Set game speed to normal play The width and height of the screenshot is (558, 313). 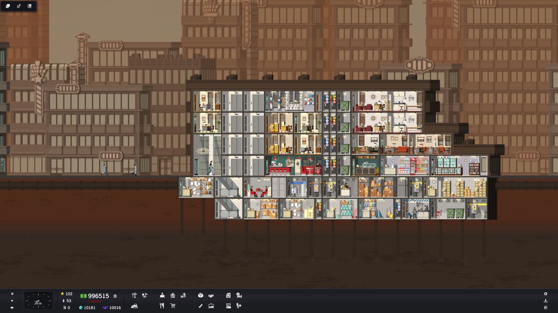tap(12, 300)
